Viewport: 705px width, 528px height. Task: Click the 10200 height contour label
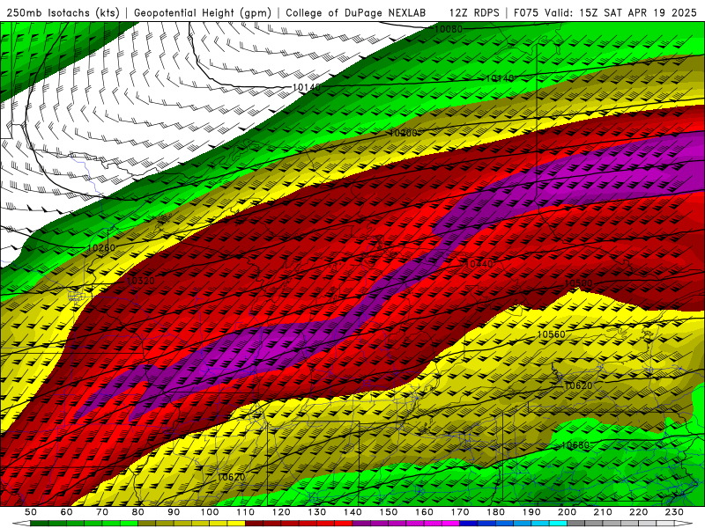click(x=403, y=133)
